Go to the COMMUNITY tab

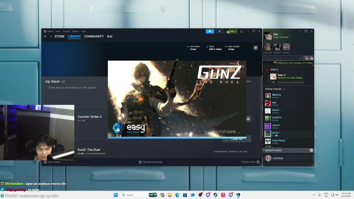point(94,36)
